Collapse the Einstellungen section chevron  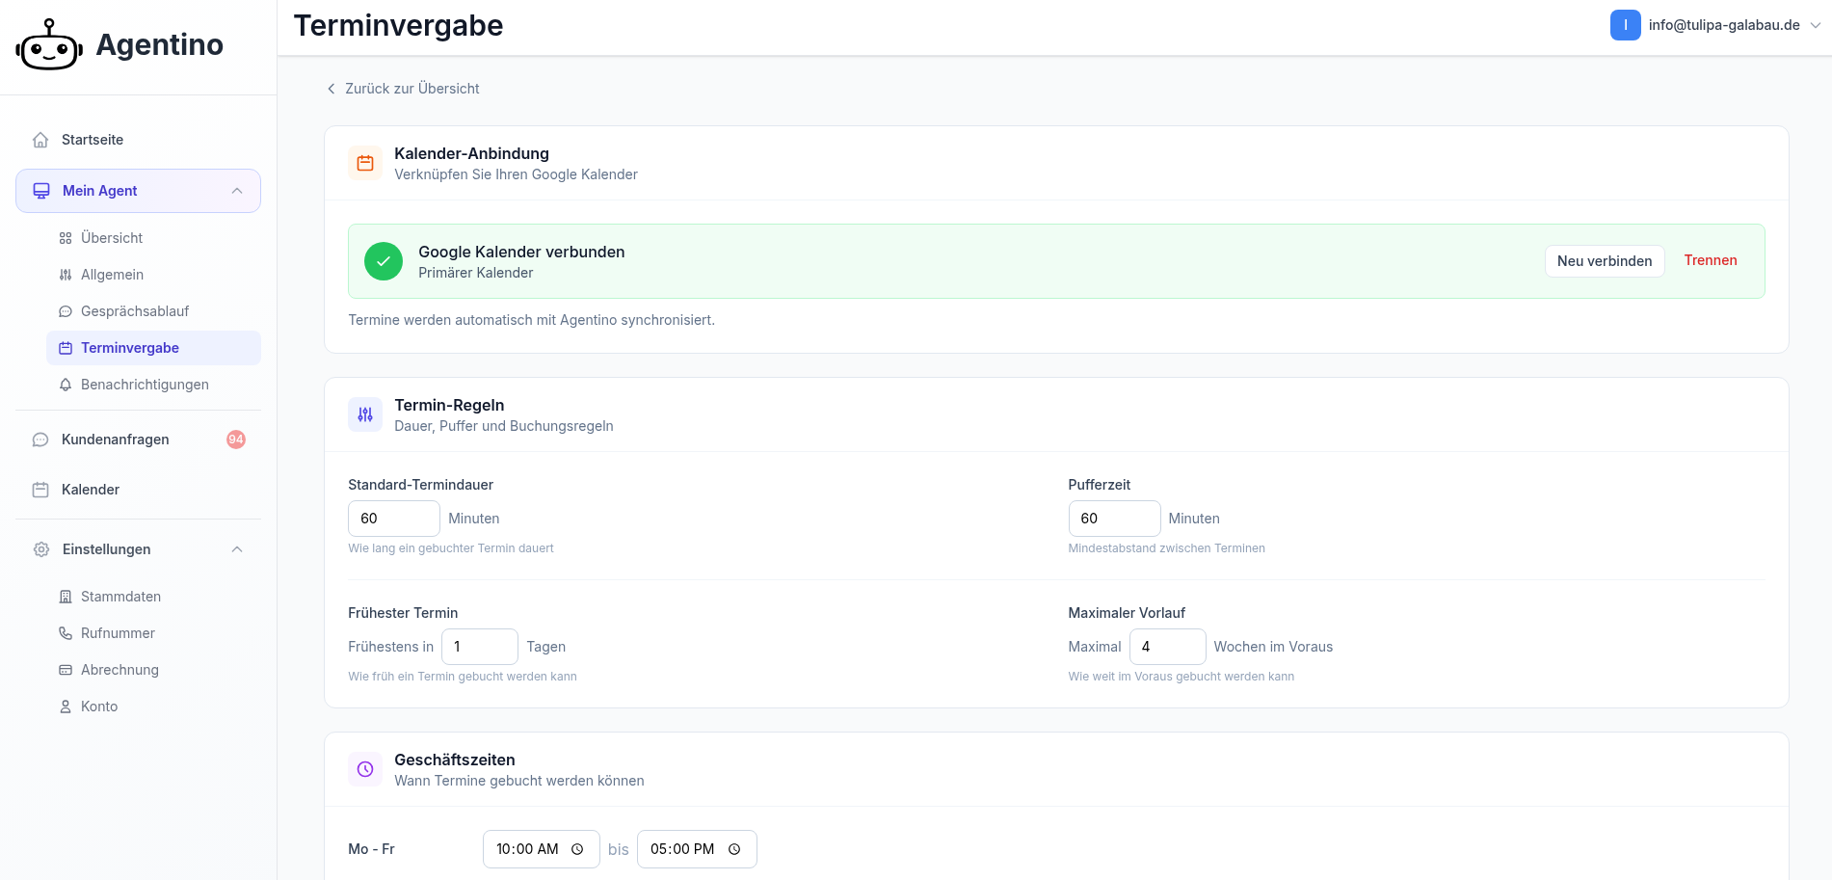coord(237,549)
